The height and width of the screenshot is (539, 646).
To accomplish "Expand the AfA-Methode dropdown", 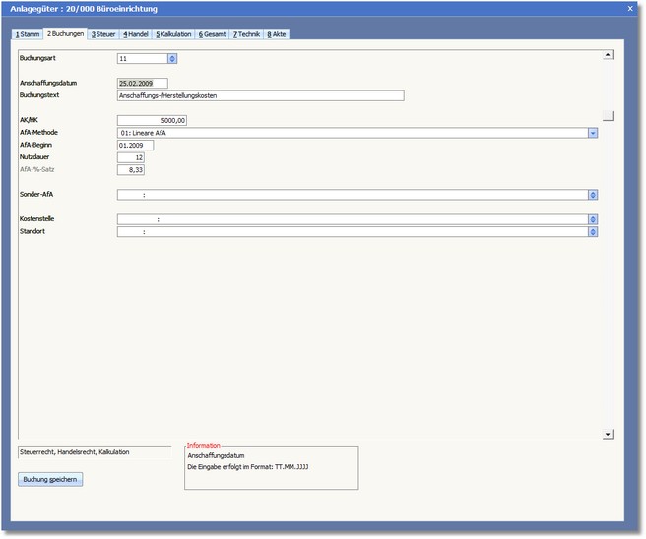I will (593, 133).
